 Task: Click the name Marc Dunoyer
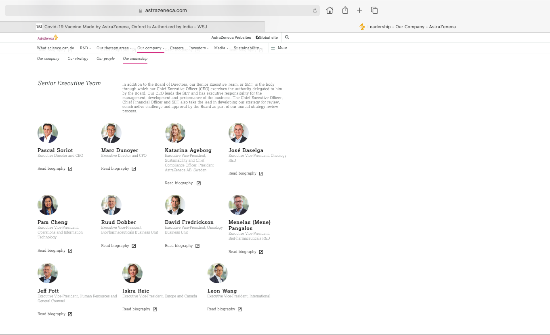pyautogui.click(x=120, y=150)
